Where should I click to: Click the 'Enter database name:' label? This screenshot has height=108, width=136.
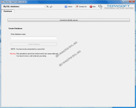click(x=18, y=34)
